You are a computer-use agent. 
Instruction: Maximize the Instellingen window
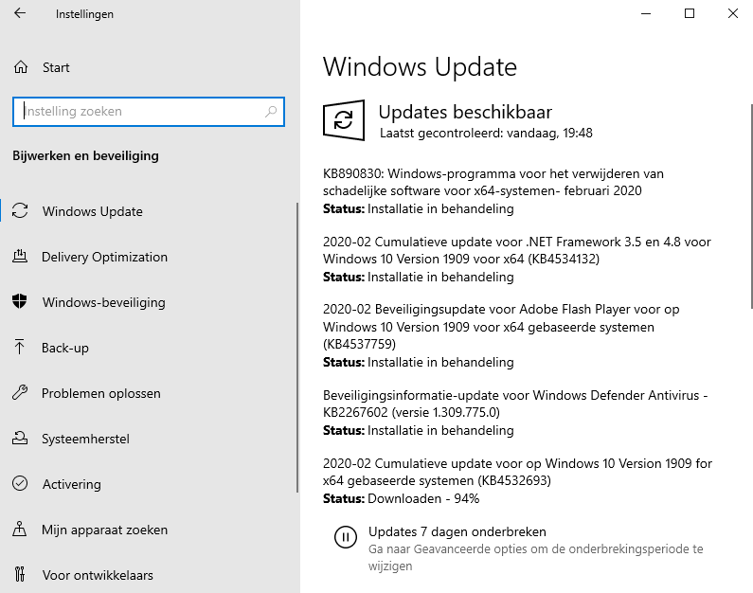[690, 13]
